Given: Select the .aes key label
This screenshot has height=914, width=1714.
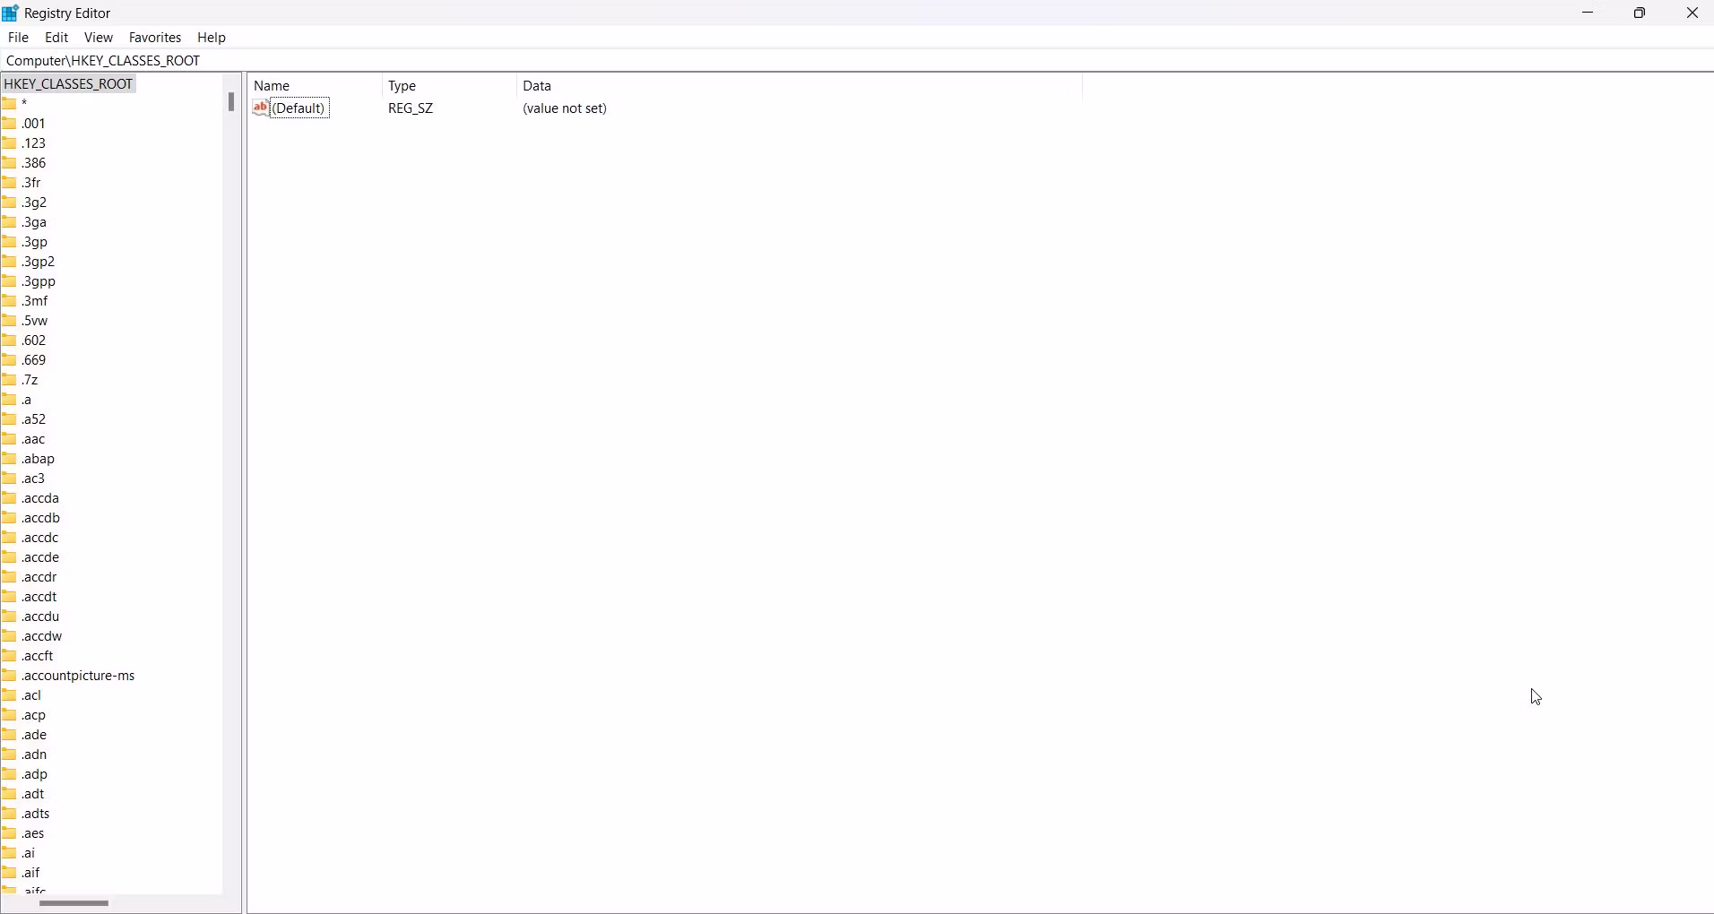Looking at the screenshot, I should pos(34,833).
